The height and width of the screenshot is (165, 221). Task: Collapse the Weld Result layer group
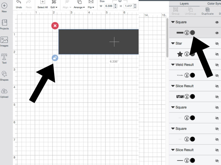[173, 65]
